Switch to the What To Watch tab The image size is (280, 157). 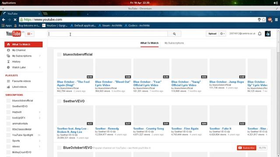click(149, 43)
